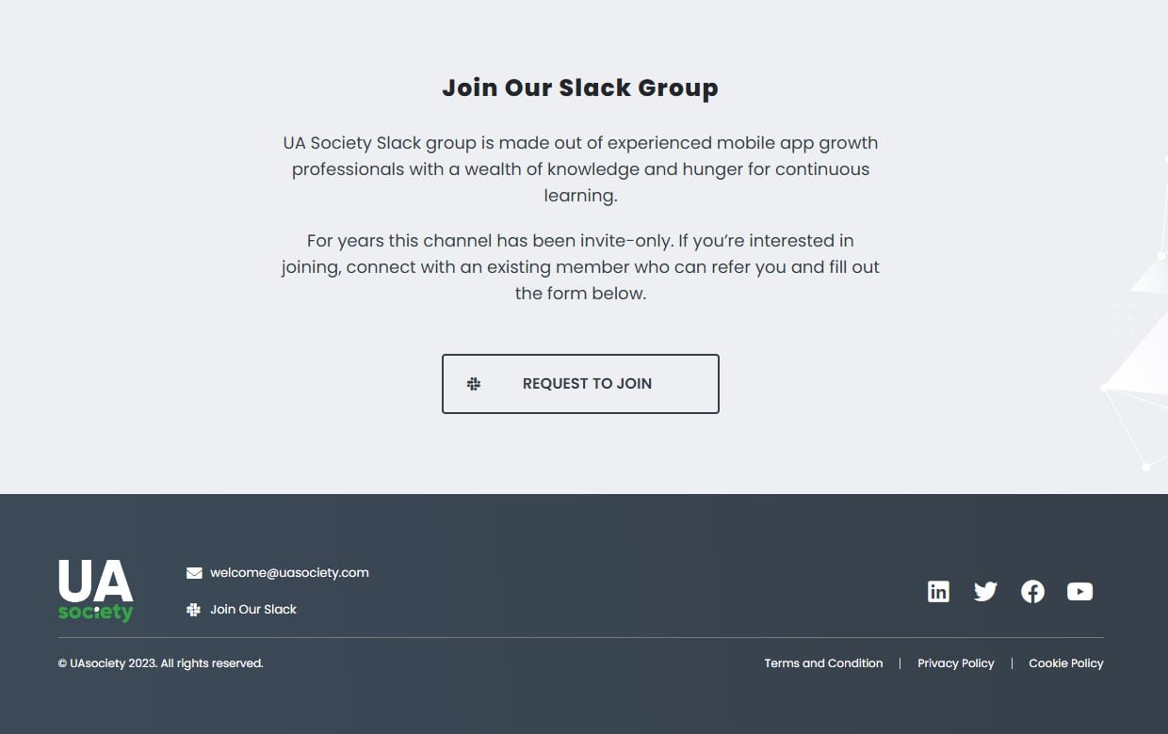This screenshot has height=734, width=1168.
Task: Click the UAsociety 2023 copyright notice
Action: (160, 663)
